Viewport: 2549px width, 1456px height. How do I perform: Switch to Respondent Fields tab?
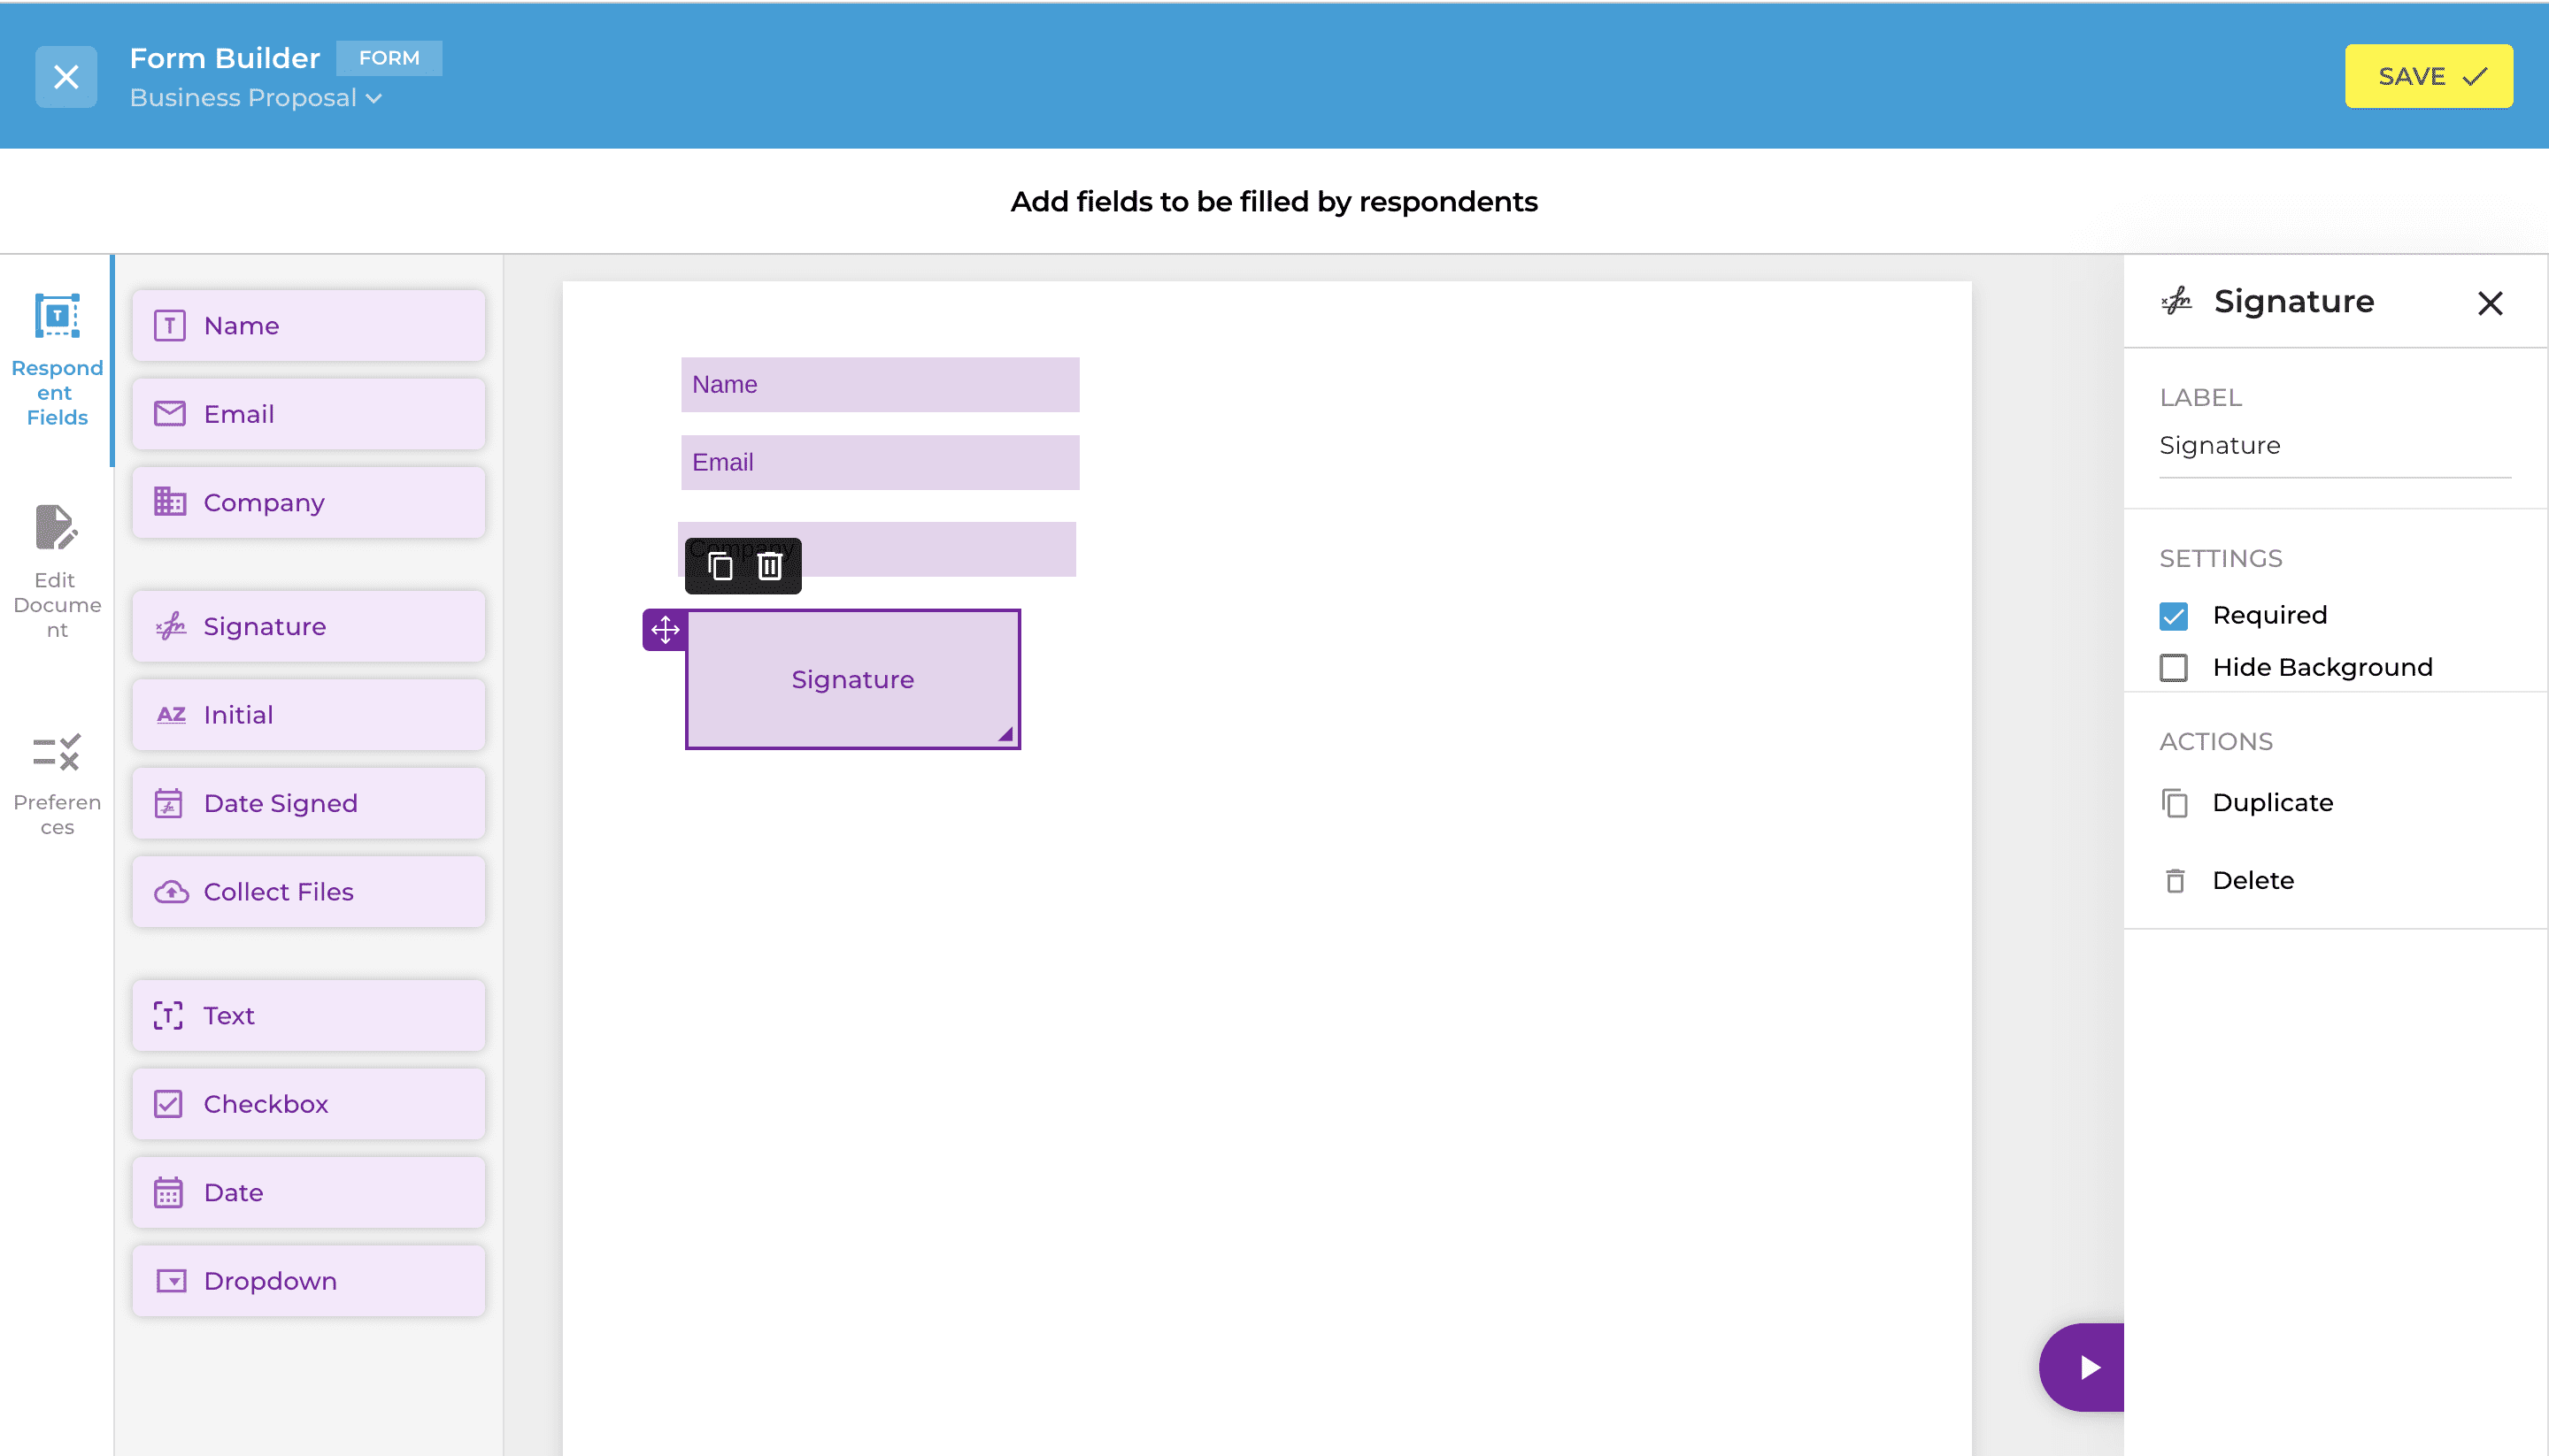(57, 360)
